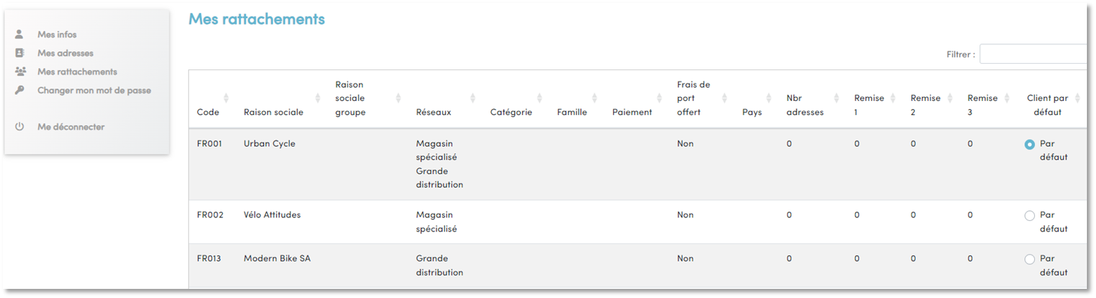
Task: Set Vélo Attitudes as default client
Action: point(1029,216)
